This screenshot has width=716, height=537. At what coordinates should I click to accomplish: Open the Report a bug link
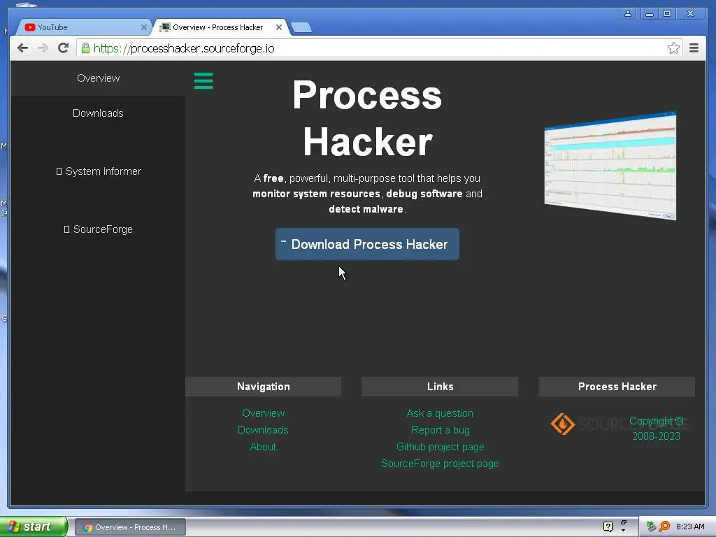point(441,430)
